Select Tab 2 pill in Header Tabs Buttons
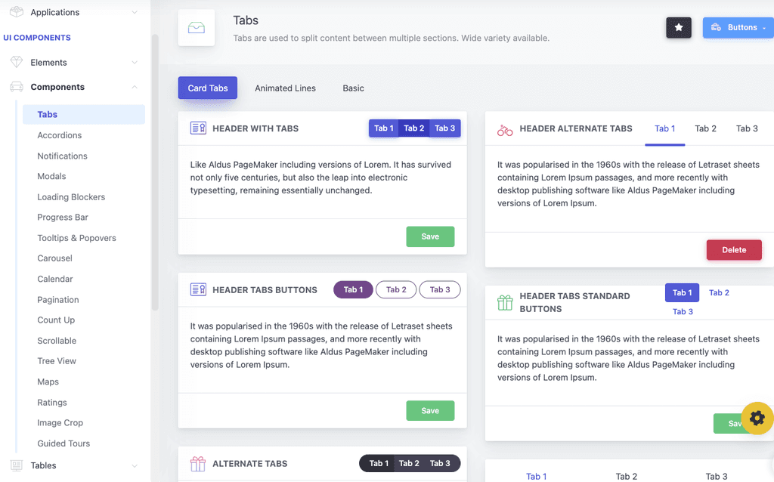Viewport: 774px width, 482px height. point(396,289)
